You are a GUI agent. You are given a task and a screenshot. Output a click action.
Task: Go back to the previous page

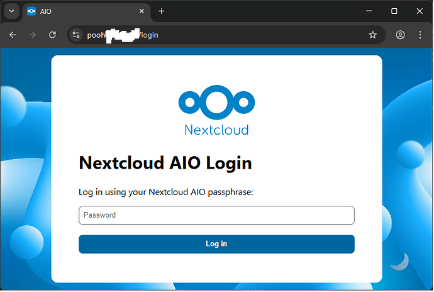13,35
